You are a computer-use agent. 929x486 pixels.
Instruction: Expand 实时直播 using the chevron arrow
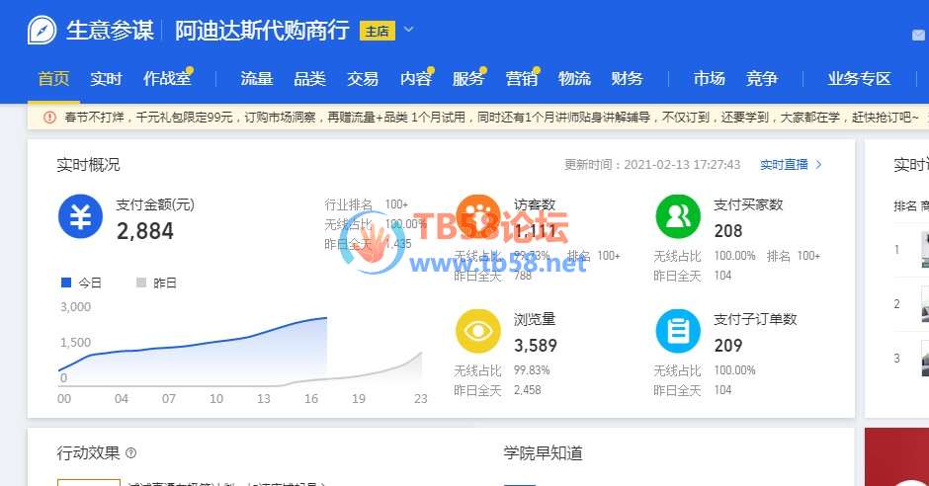[x=818, y=165]
